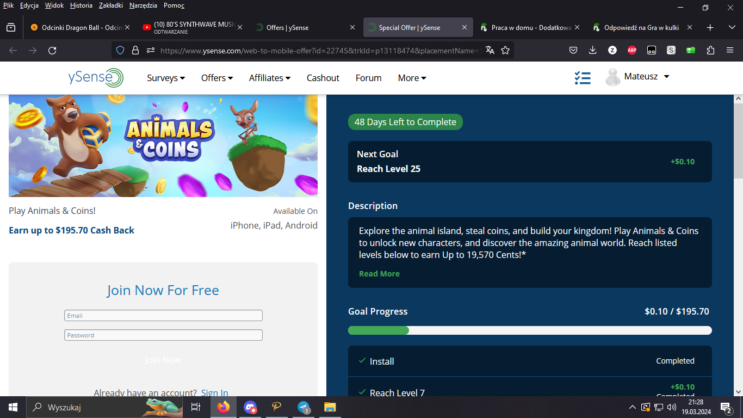Image resolution: width=743 pixels, height=418 pixels.
Task: Translate this page icon
Action: pyautogui.click(x=490, y=50)
